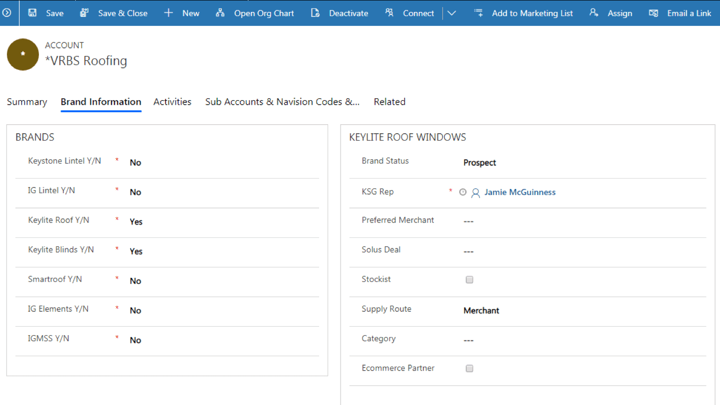Click the Open Org Chart hierarchy icon

point(220,13)
